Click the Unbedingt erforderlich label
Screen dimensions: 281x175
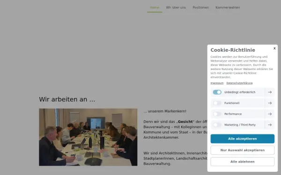pyautogui.click(x=240, y=92)
